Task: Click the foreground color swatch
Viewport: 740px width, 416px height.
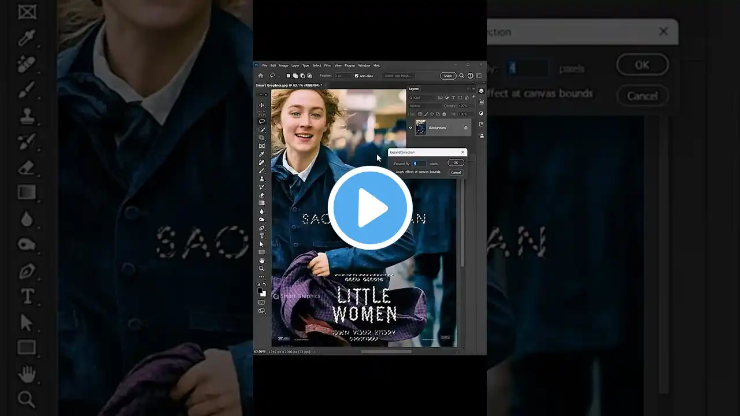Action: pos(260,290)
